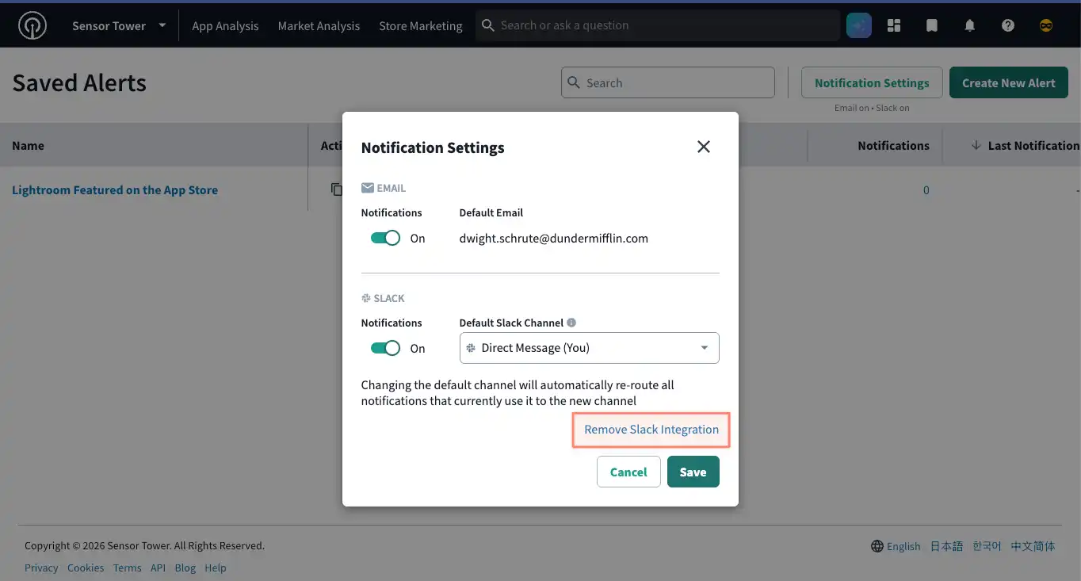The width and height of the screenshot is (1081, 581).
Task: Switch language to English
Action: pyautogui.click(x=903, y=546)
